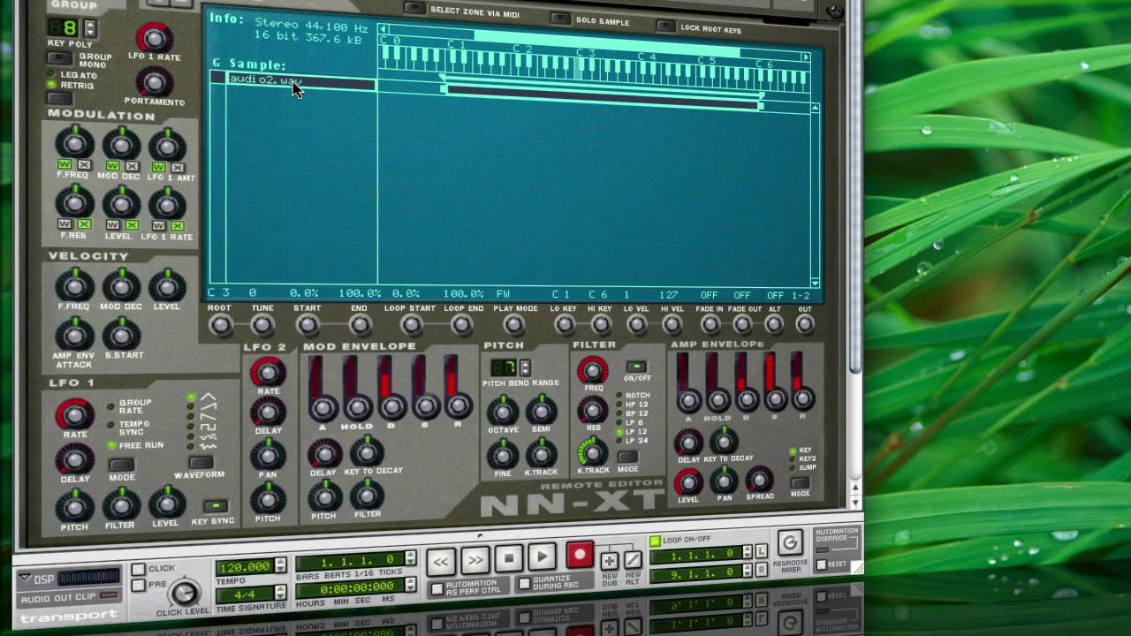The image size is (1131, 636).
Task: Click the FADE IN parameter knob
Action: click(x=709, y=324)
